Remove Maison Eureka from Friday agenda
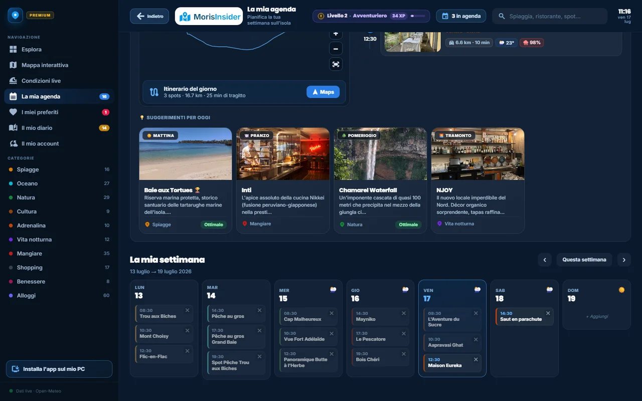The image size is (642, 401). click(x=476, y=359)
